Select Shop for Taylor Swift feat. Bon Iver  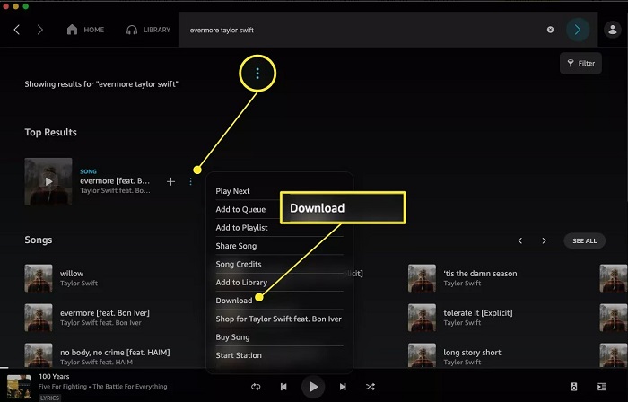[x=279, y=319]
